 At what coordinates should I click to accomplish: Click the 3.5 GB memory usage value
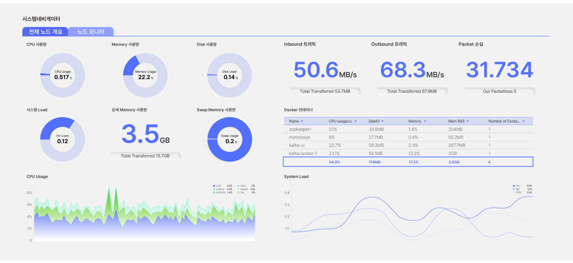(146, 135)
